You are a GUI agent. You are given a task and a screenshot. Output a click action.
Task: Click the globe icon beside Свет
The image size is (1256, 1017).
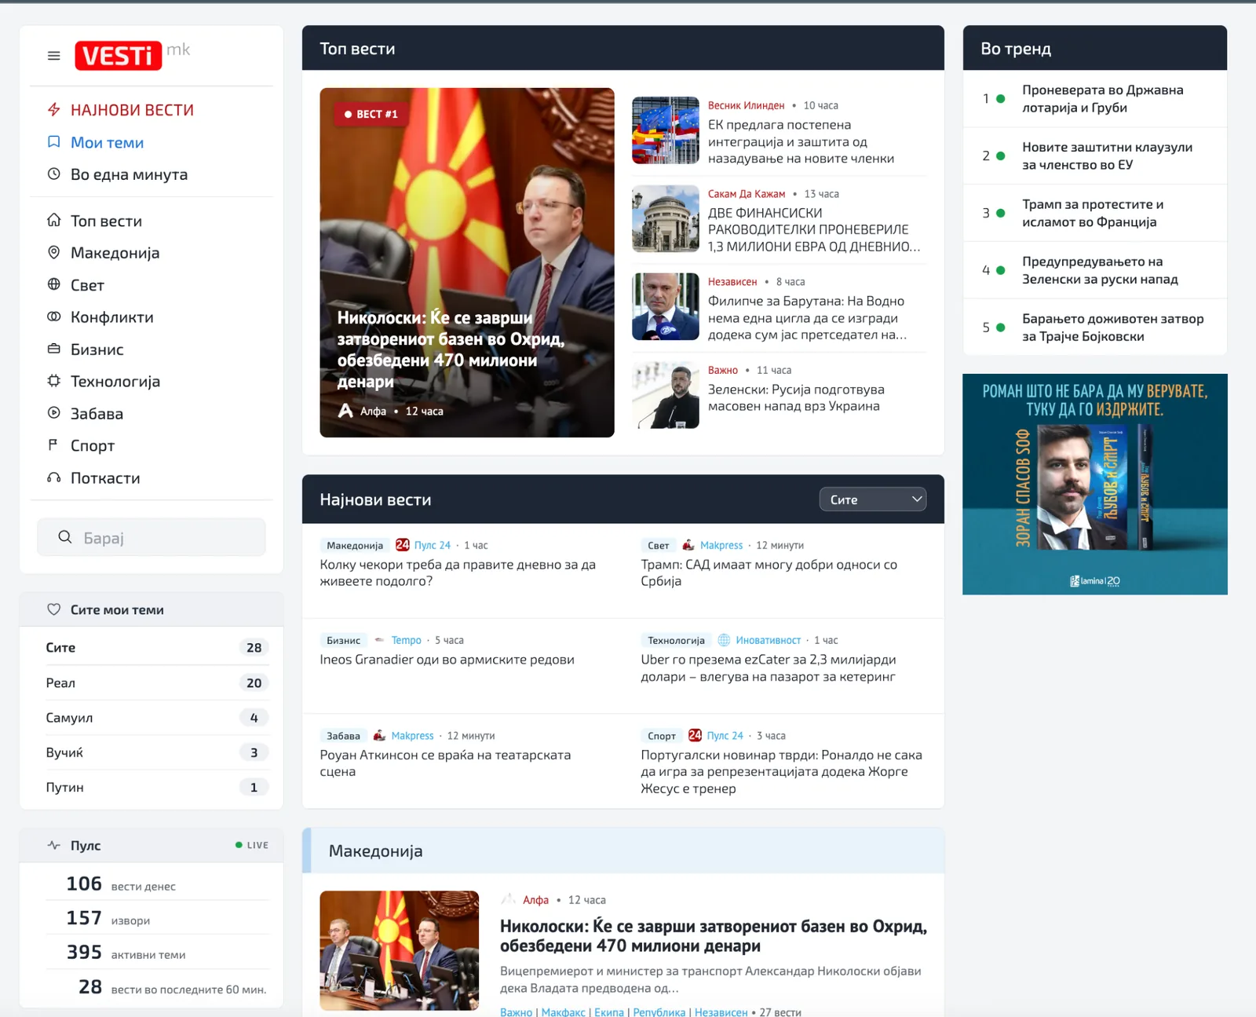coord(53,285)
